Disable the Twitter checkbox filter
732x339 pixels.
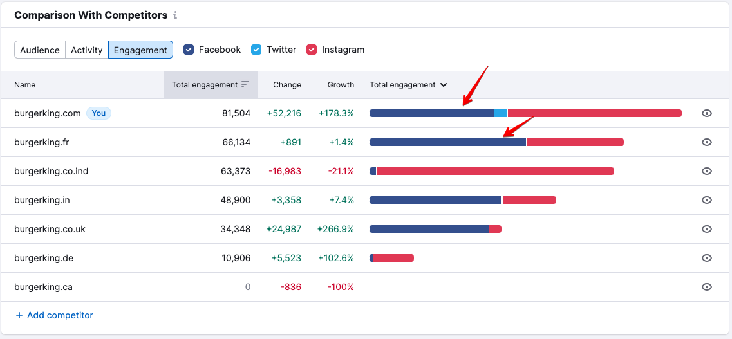click(256, 50)
